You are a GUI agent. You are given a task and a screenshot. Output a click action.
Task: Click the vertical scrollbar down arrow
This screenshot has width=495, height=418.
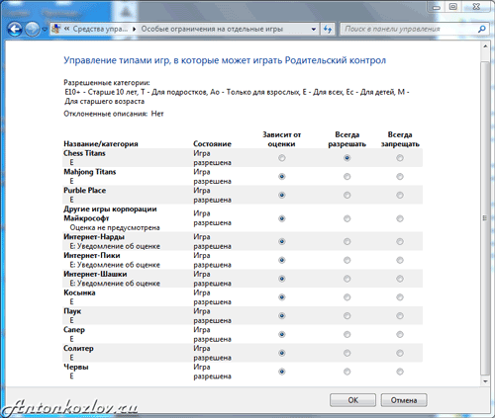point(485,381)
